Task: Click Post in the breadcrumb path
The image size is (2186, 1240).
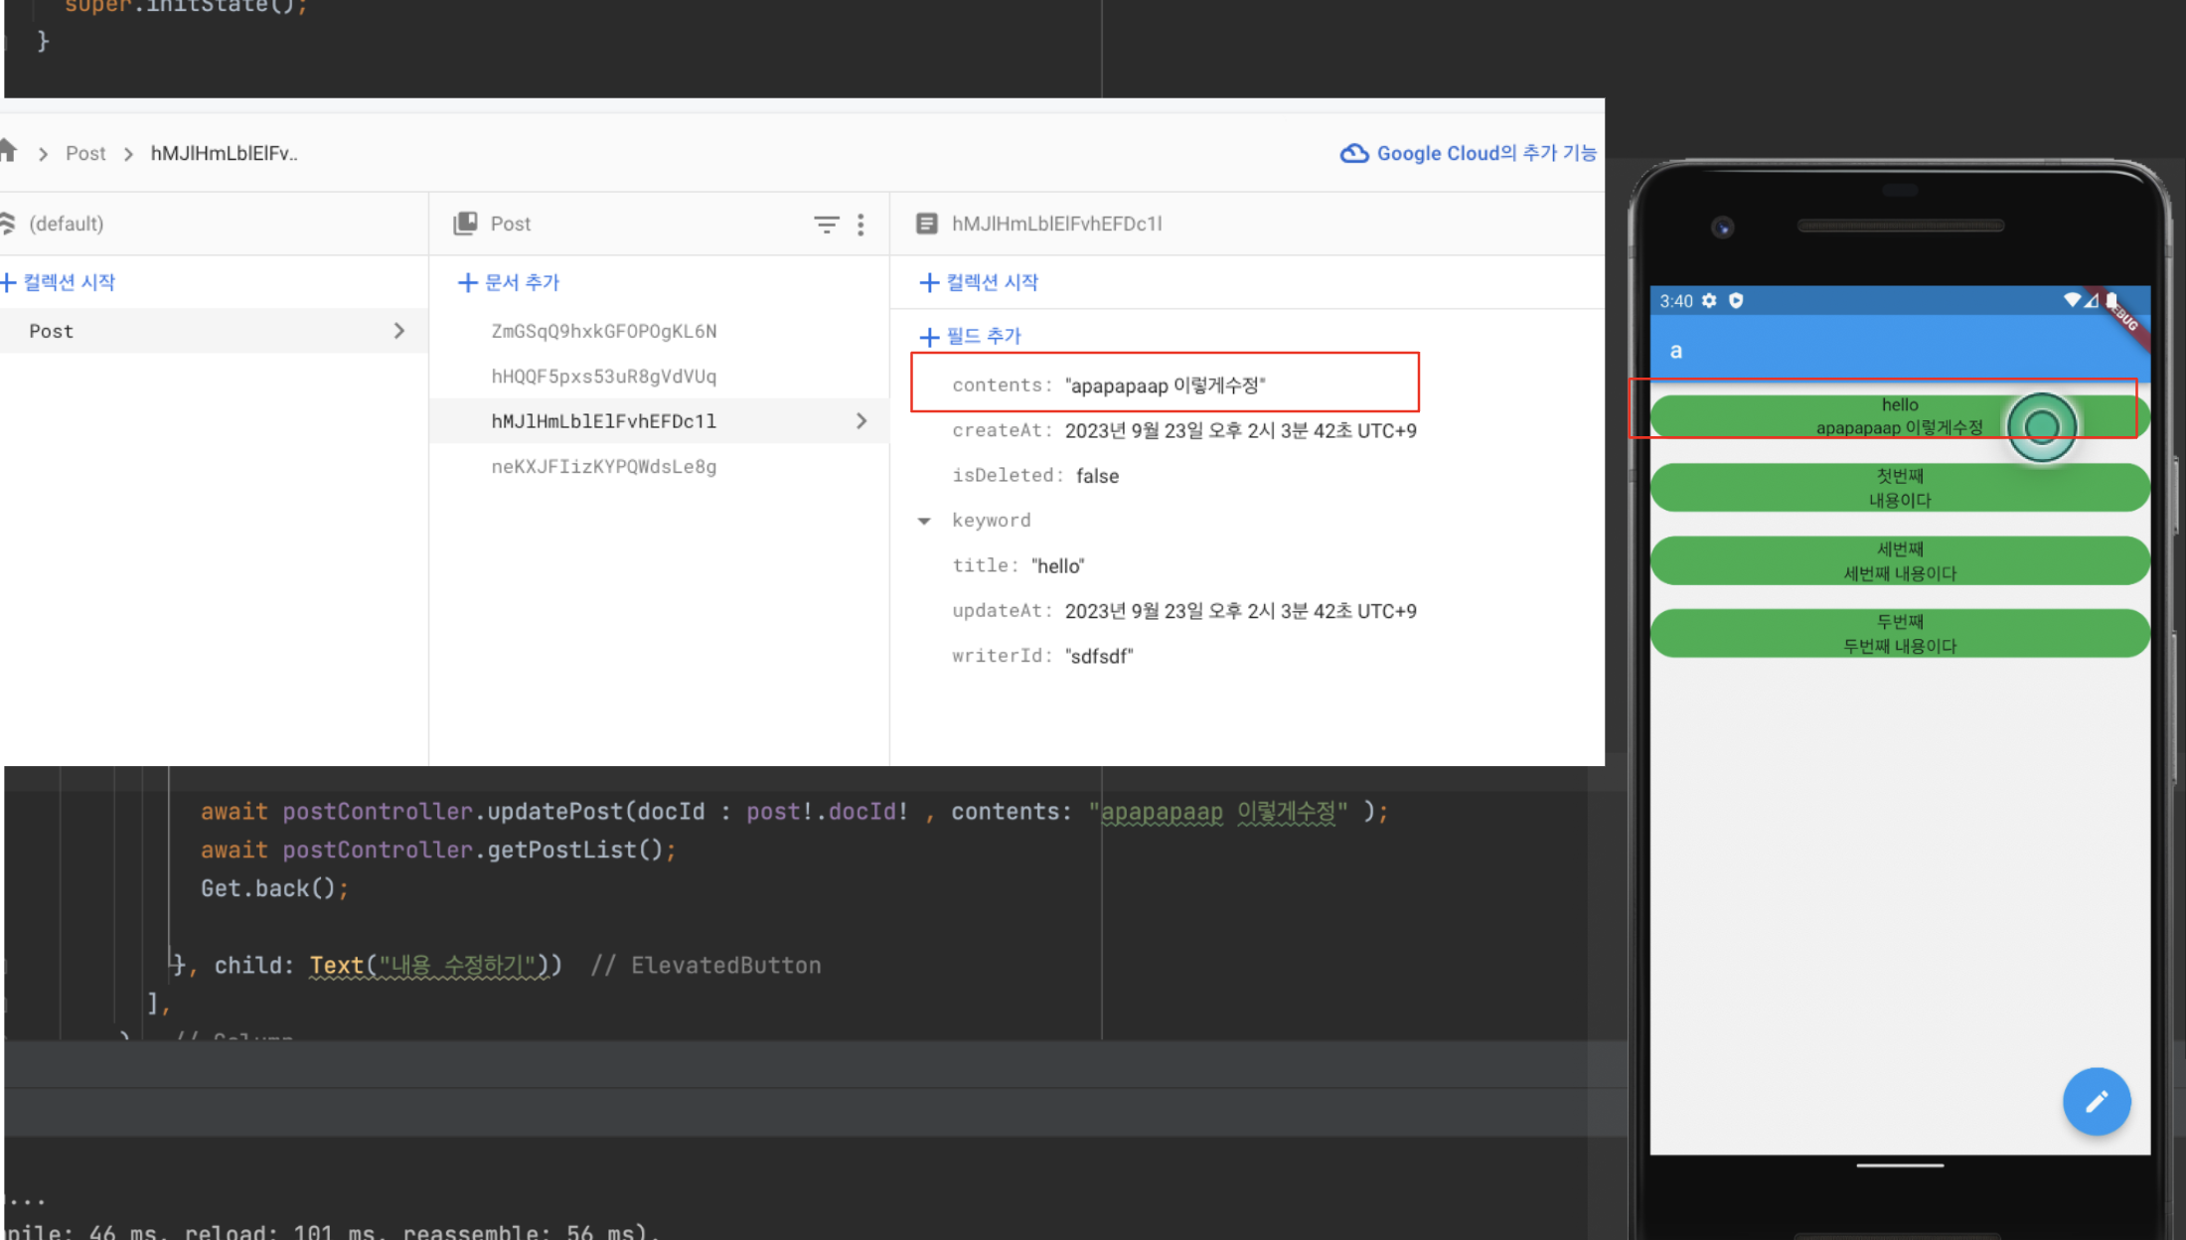Action: [x=85, y=153]
